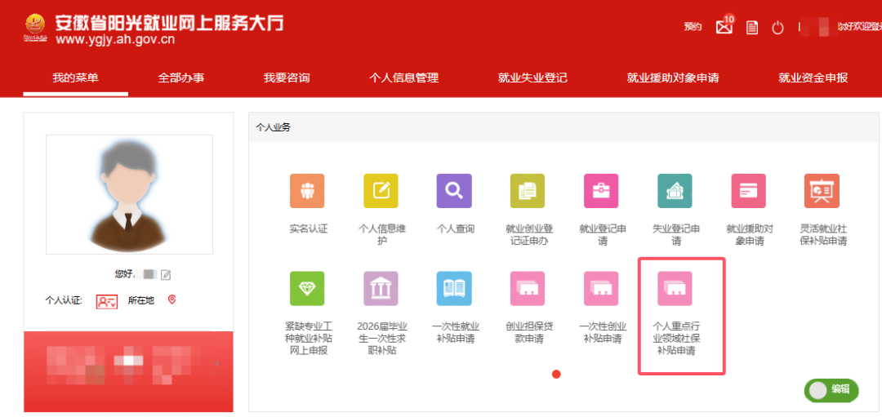Open the 就业创业登记证申办 icon
882x417 pixels.
528,191
